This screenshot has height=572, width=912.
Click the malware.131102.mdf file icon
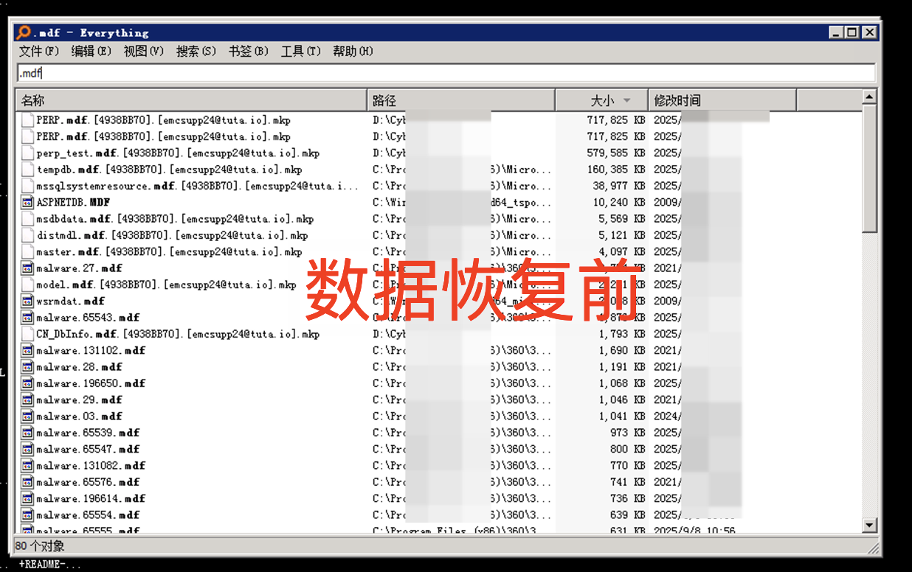coord(27,350)
